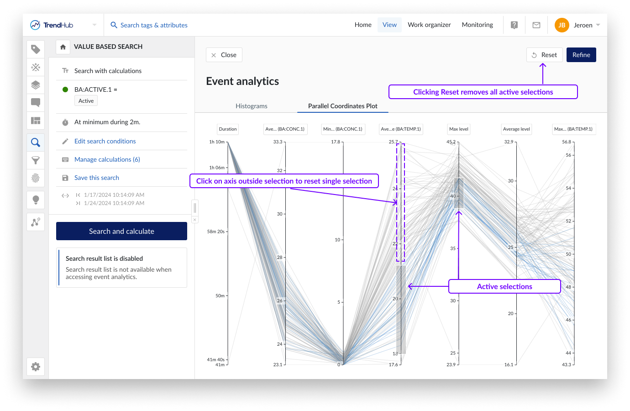The image size is (630, 411).
Task: Switch to the Histograms tab
Action: pyautogui.click(x=251, y=106)
